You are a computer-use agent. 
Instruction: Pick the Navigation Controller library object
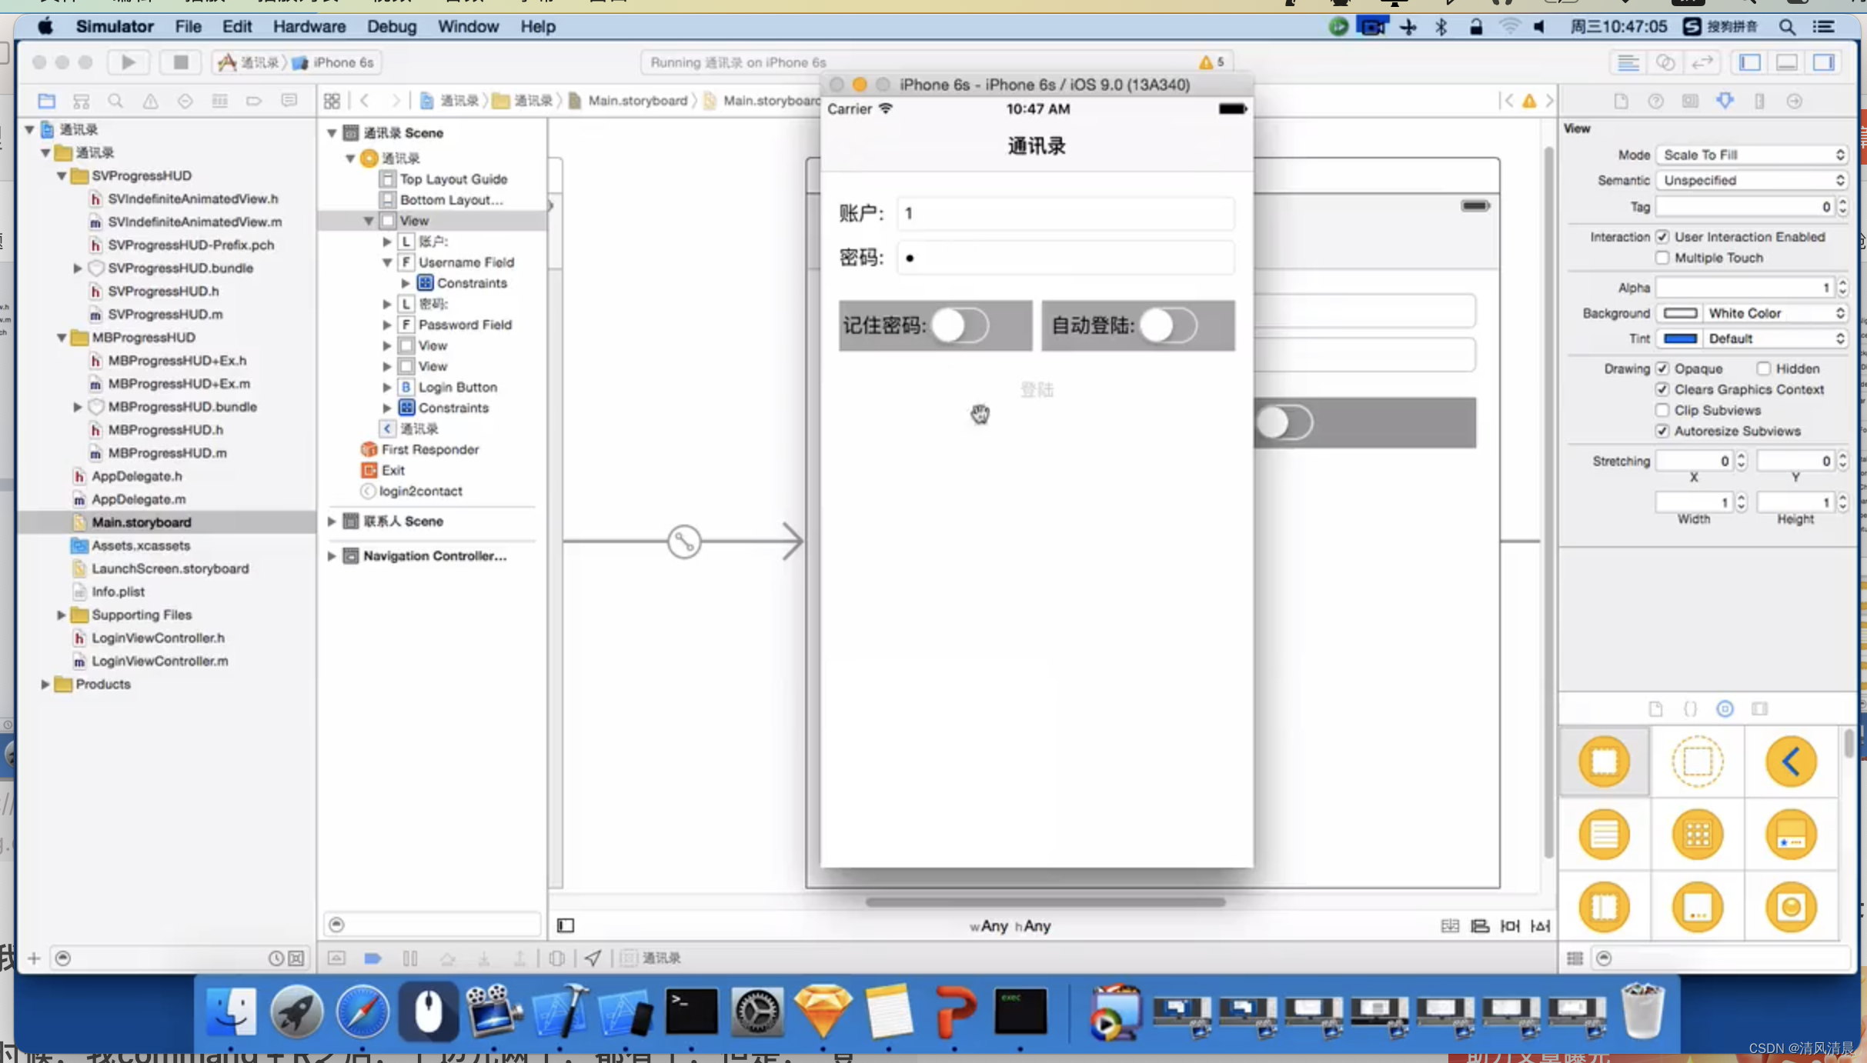click(x=1791, y=761)
